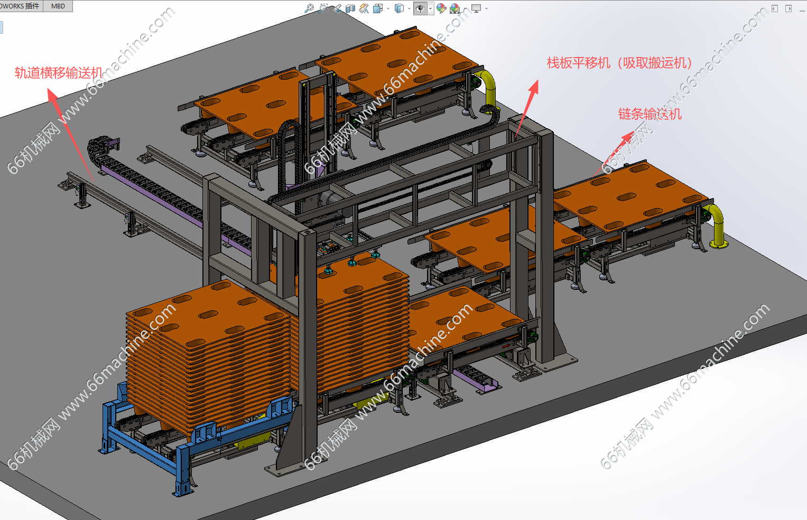
Task: Click the Previous View icon
Action: click(x=337, y=8)
